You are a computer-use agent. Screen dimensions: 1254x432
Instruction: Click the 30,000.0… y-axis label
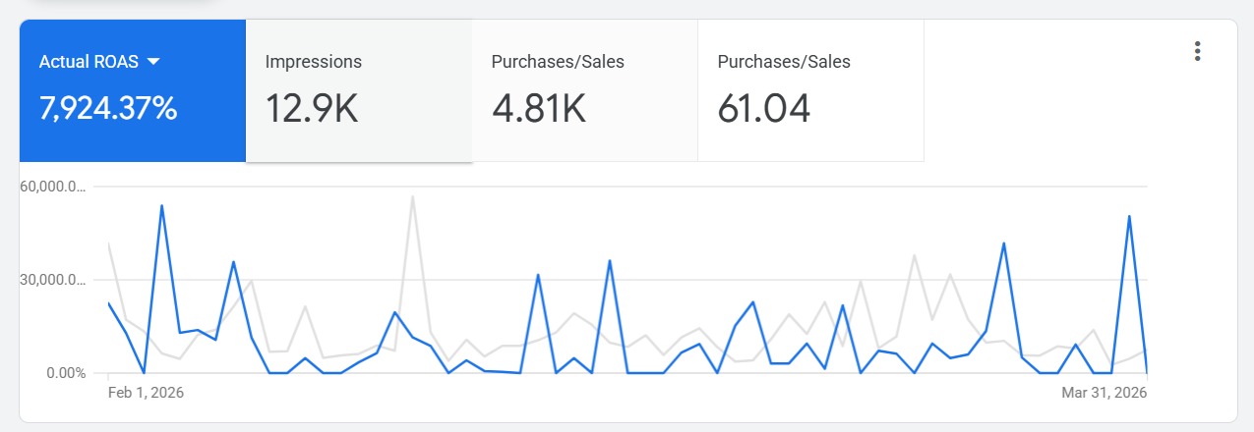[x=53, y=280]
